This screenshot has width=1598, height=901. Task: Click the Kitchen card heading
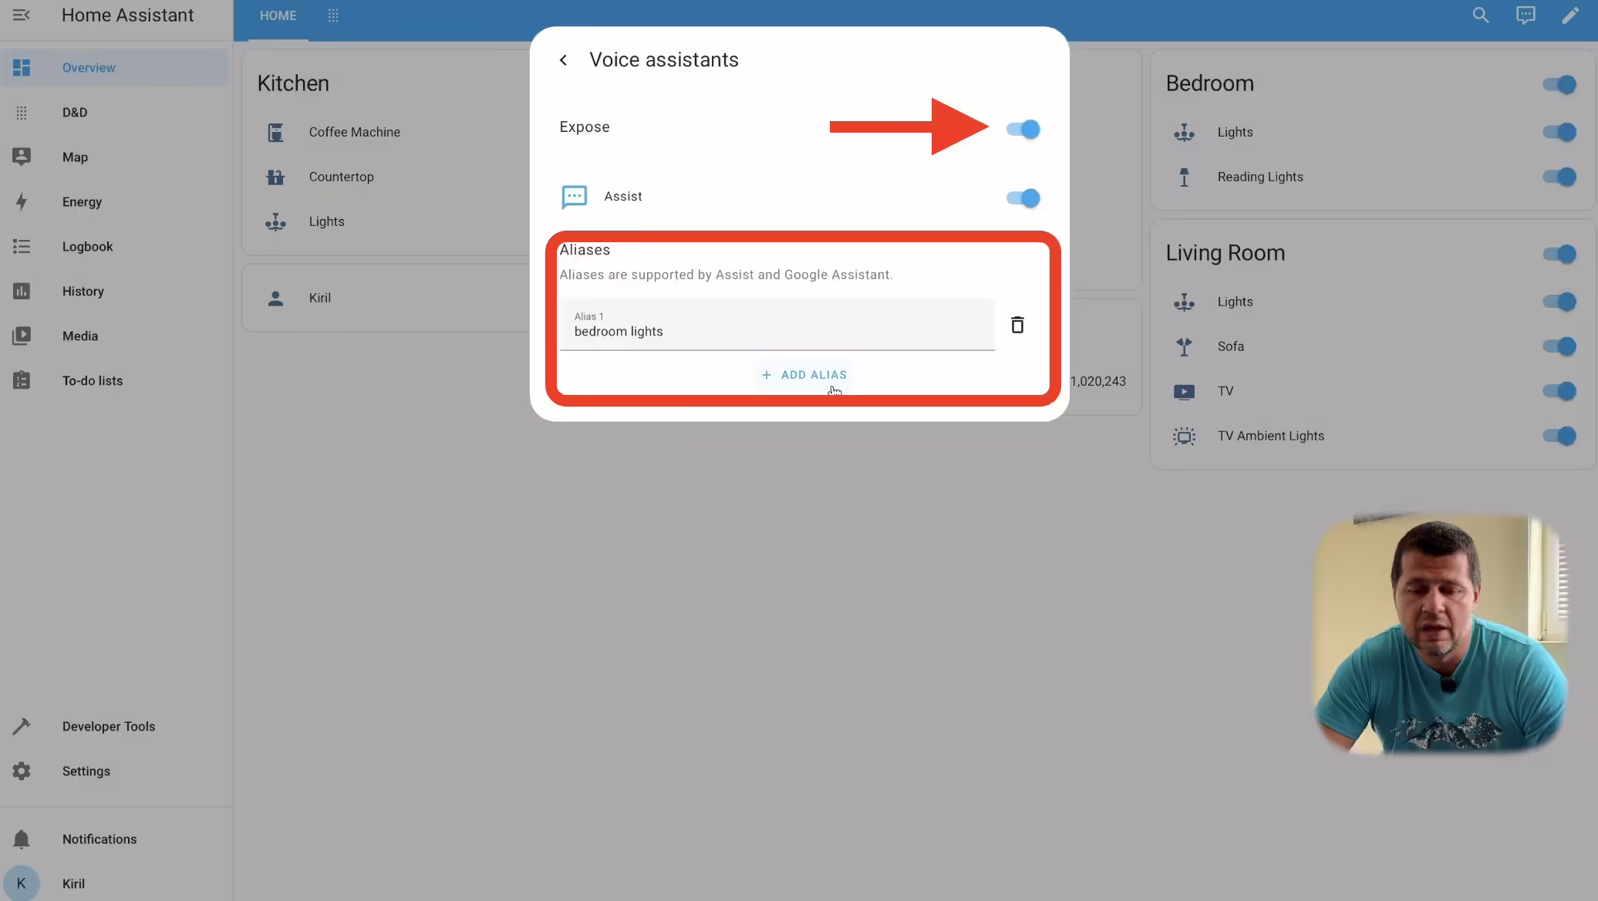tap(293, 83)
